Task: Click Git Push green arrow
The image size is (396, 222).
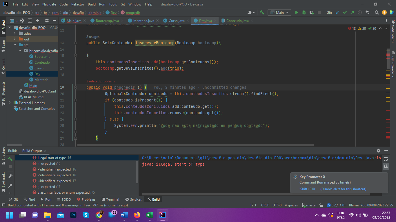Action: [352, 12]
